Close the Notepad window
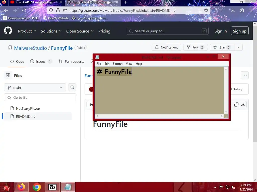Viewport: 257px width, 192px height. coord(223,56)
